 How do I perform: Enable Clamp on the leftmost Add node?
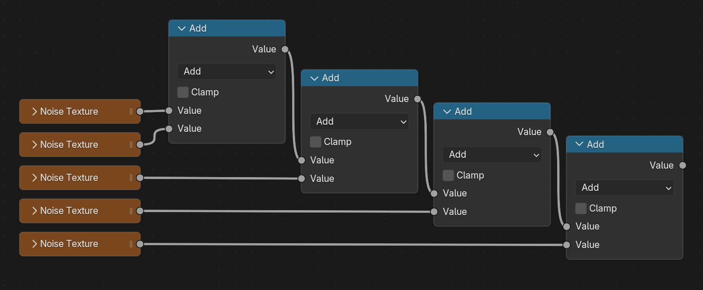click(x=183, y=92)
